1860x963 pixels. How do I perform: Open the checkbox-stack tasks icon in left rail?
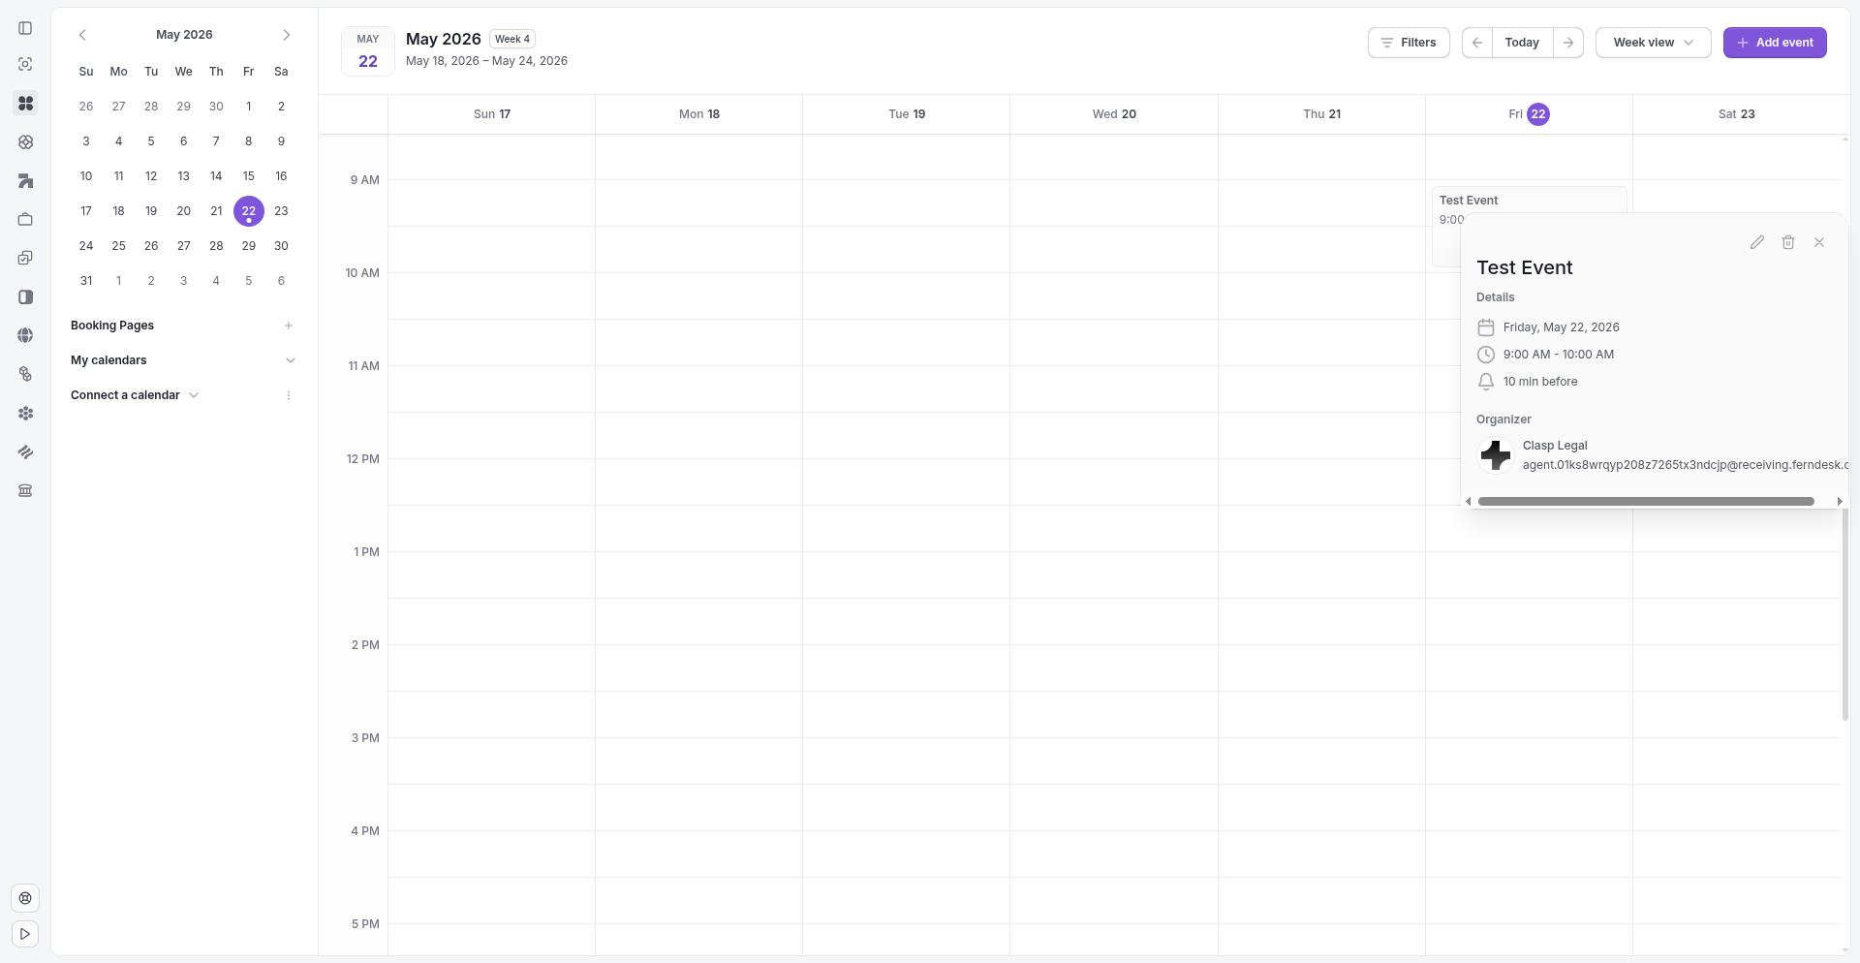(x=25, y=258)
